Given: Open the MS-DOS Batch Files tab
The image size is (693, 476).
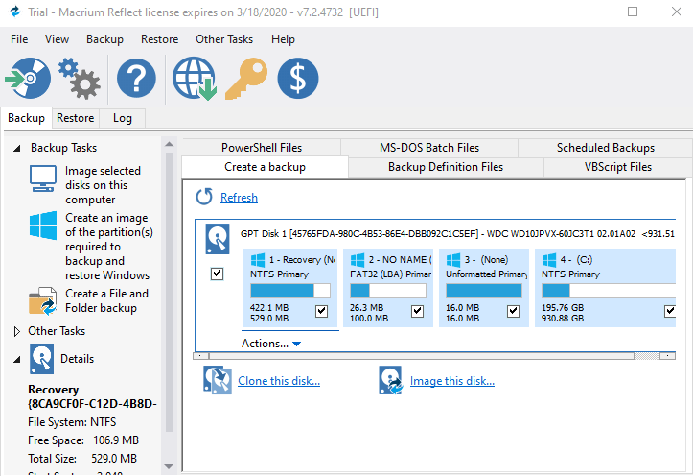Looking at the screenshot, I should click(429, 148).
